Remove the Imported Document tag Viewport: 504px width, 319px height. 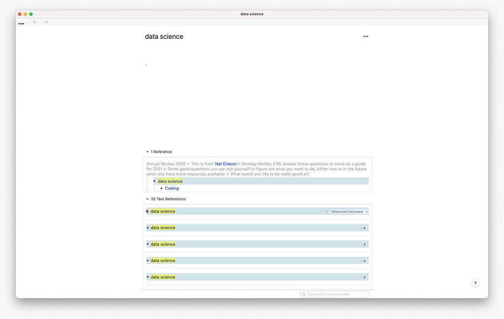click(366, 211)
